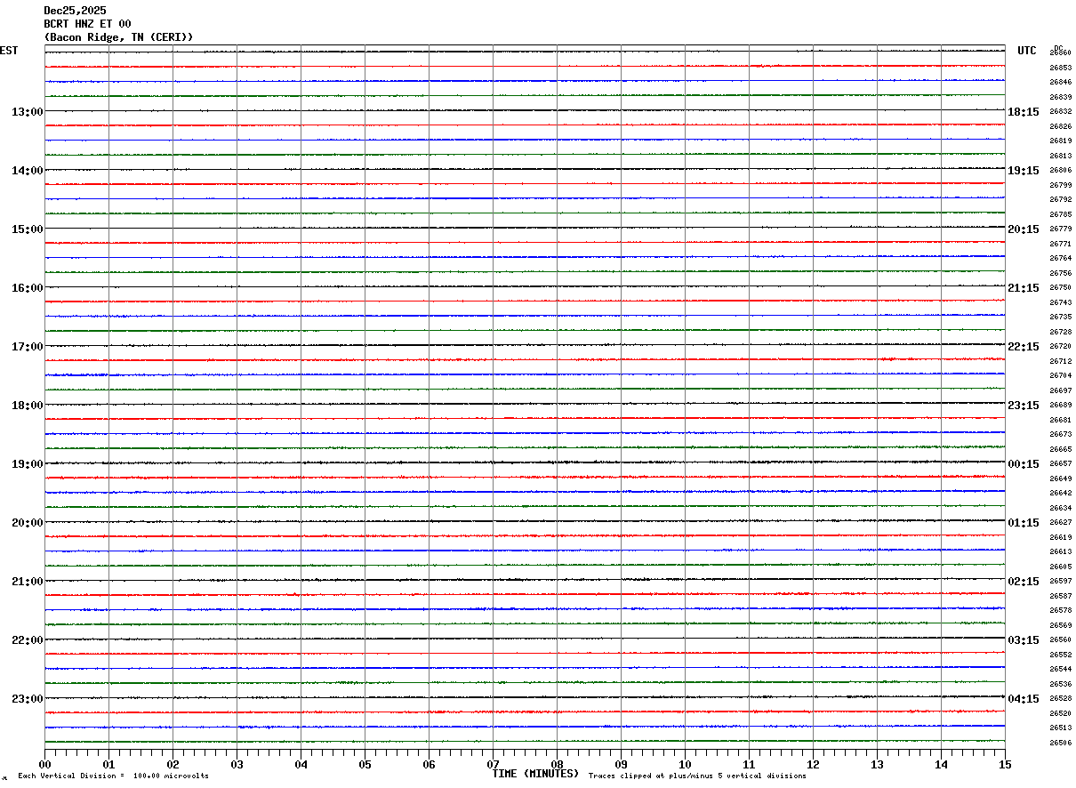This screenshot has height=788, width=1076.
Task: Click the DC value 26806
Action: 1060,170
